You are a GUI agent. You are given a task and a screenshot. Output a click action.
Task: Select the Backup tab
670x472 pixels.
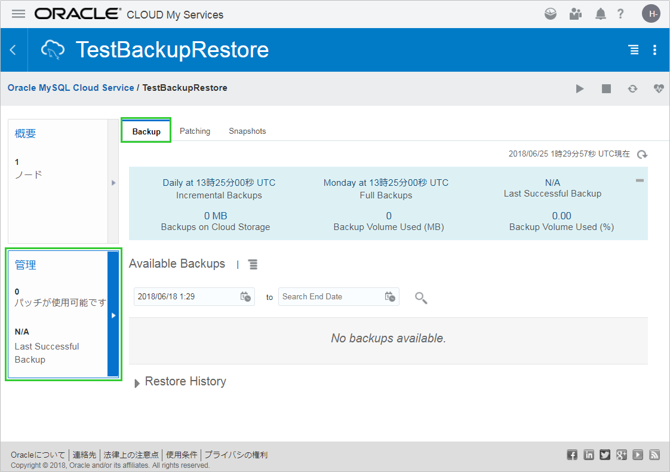[146, 131]
